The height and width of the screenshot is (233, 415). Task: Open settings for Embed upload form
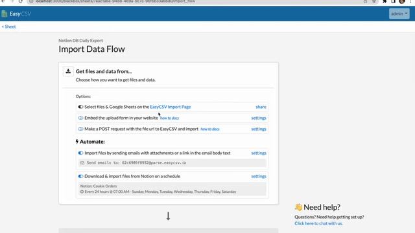click(259, 118)
